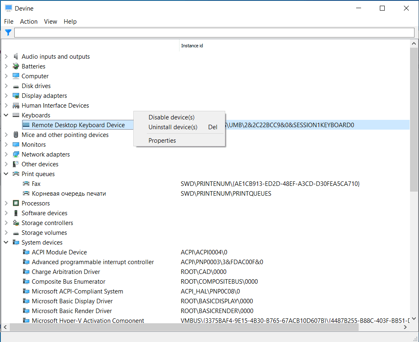Click the Remote Desktop Keyboard Device icon
This screenshot has height=342, width=419.
click(x=26, y=125)
